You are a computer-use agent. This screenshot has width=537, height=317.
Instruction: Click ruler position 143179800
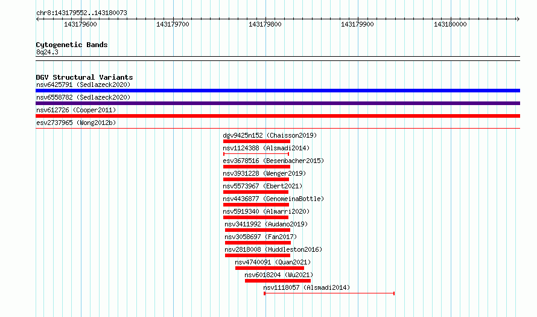tap(265, 24)
